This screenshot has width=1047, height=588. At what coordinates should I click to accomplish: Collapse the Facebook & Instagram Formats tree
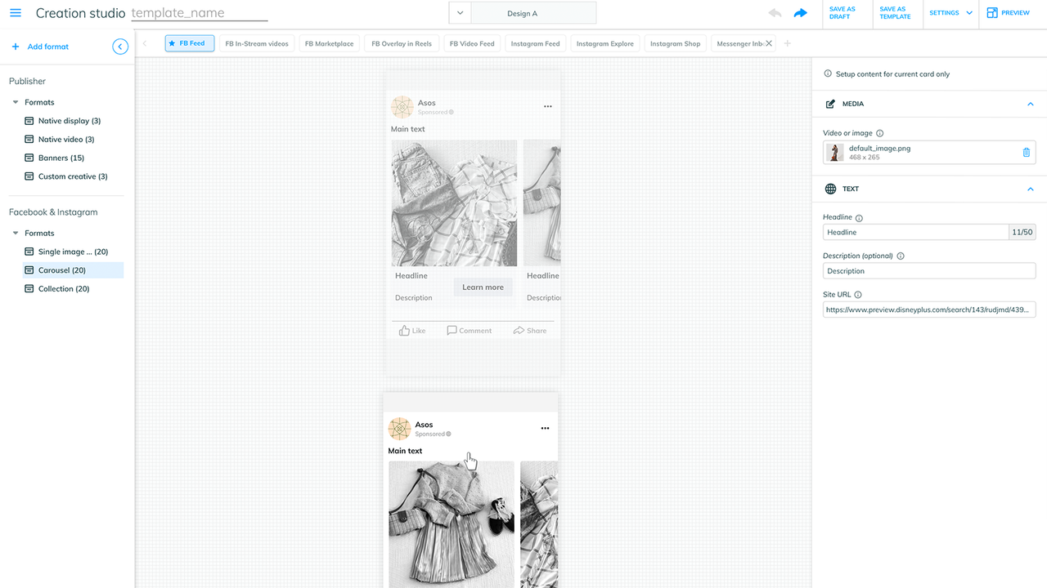click(x=16, y=233)
